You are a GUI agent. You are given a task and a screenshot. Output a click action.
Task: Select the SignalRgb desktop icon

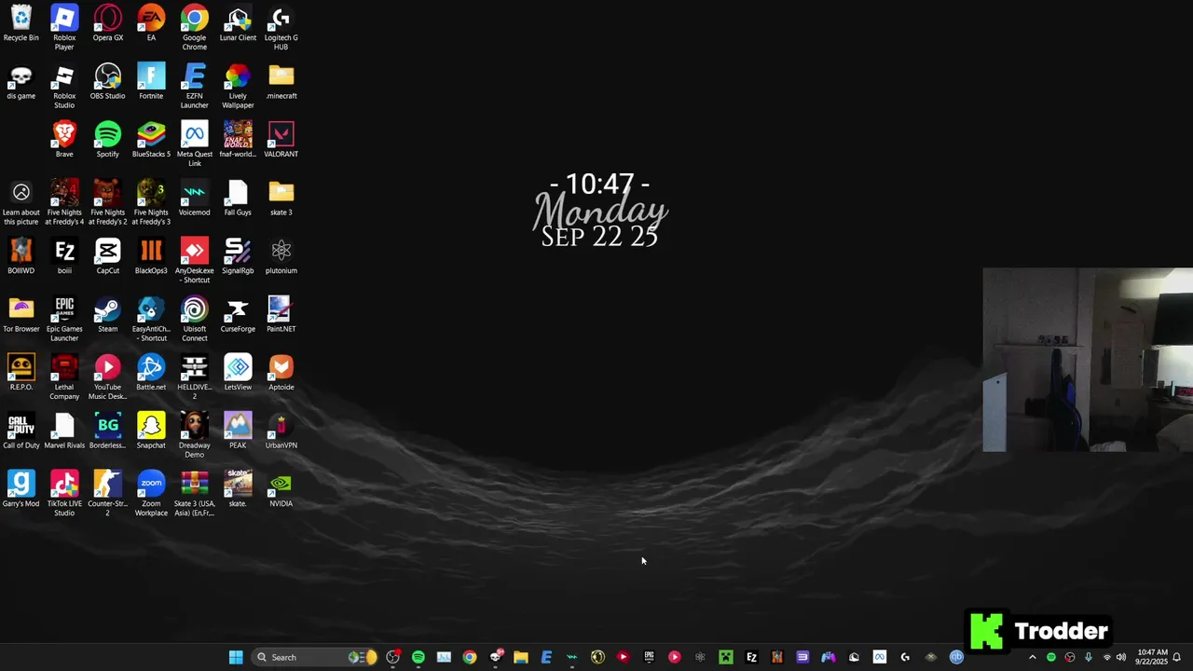click(x=238, y=256)
